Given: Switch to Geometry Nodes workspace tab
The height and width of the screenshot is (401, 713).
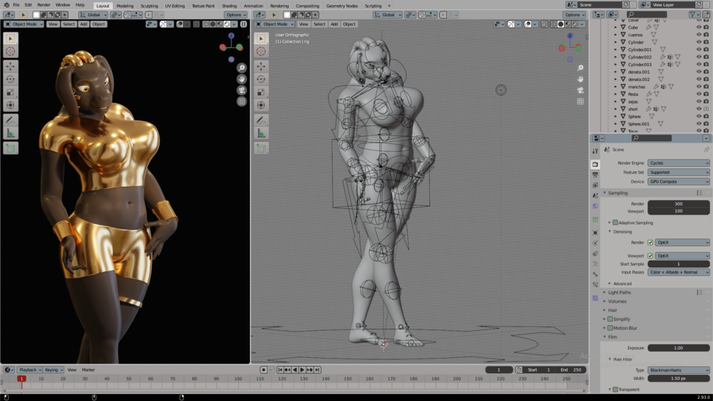Looking at the screenshot, I should [x=342, y=6].
